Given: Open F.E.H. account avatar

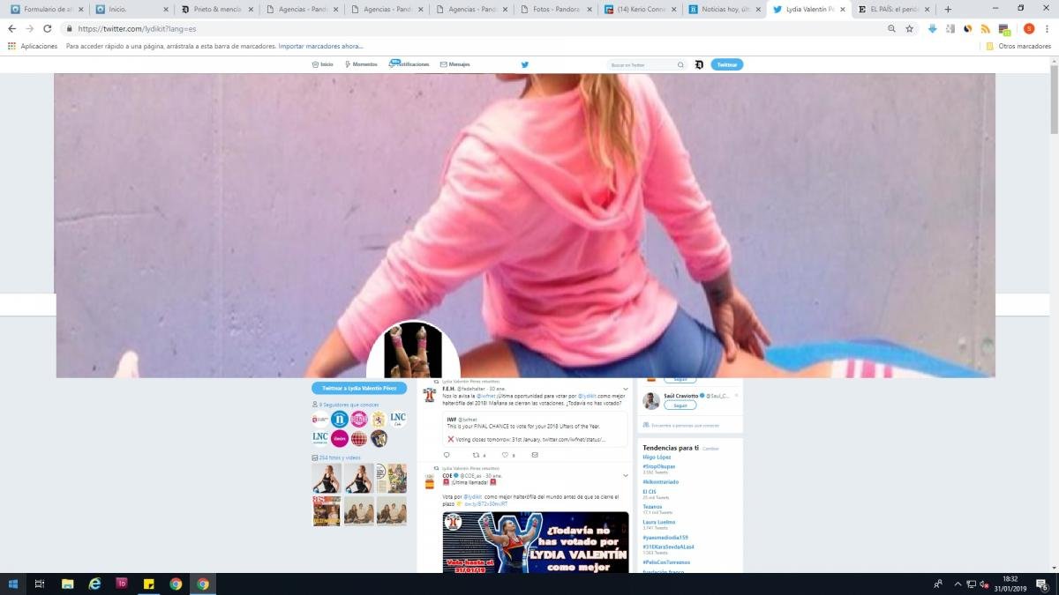Looking at the screenshot, I should click(x=430, y=394).
